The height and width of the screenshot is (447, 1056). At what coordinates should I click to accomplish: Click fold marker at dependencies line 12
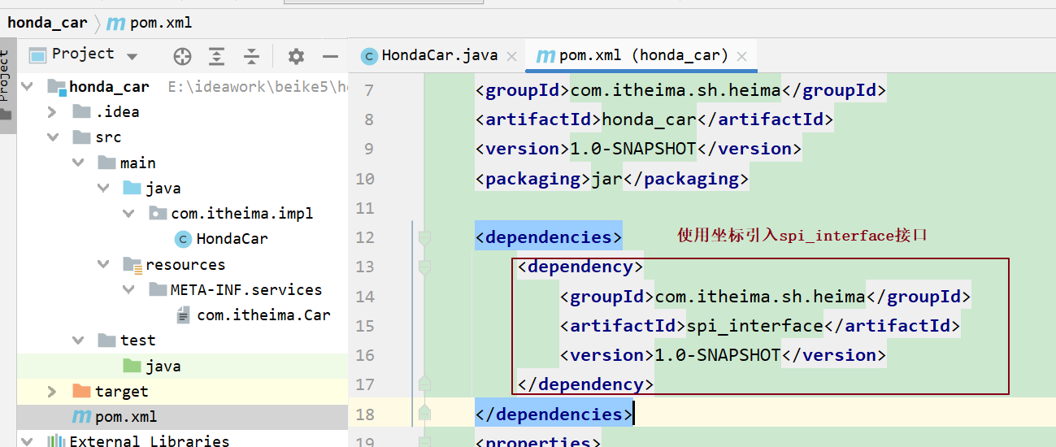click(424, 237)
